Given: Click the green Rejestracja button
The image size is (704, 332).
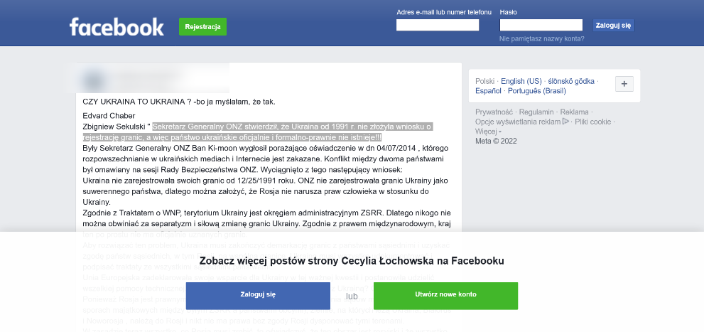Looking at the screenshot, I should [x=203, y=26].
